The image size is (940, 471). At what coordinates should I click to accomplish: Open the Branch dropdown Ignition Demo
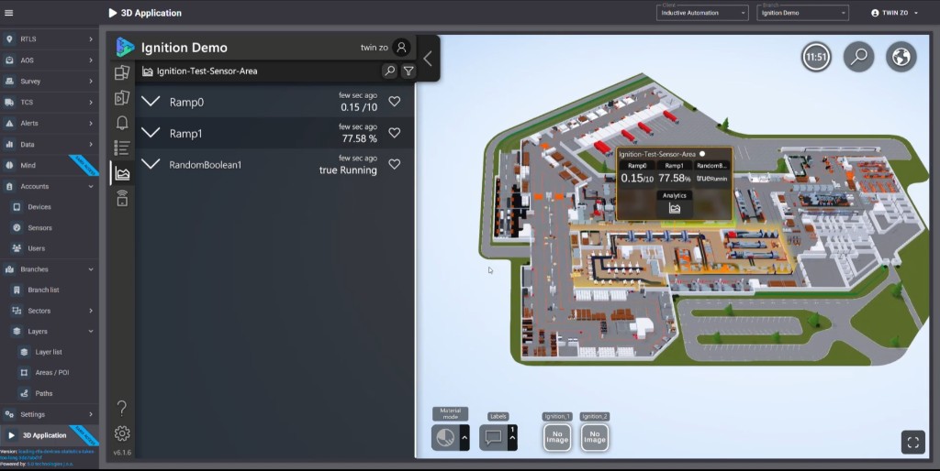(x=802, y=13)
